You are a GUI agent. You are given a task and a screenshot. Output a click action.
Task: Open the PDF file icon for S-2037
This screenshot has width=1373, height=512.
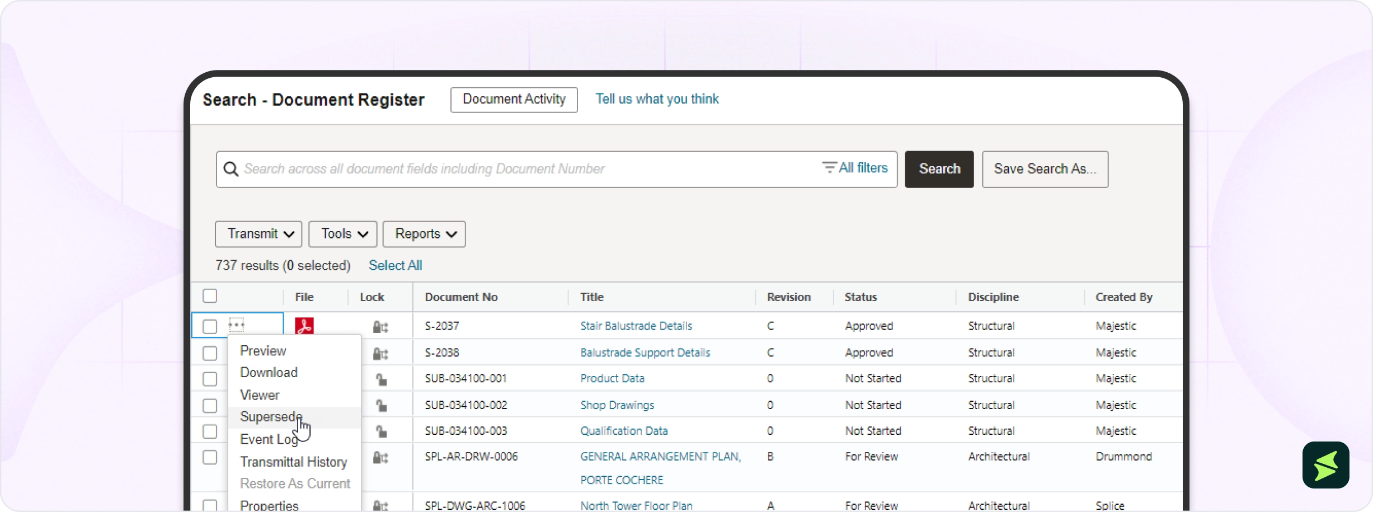click(x=304, y=326)
